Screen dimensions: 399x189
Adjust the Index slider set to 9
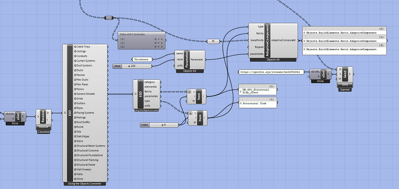click(159, 125)
